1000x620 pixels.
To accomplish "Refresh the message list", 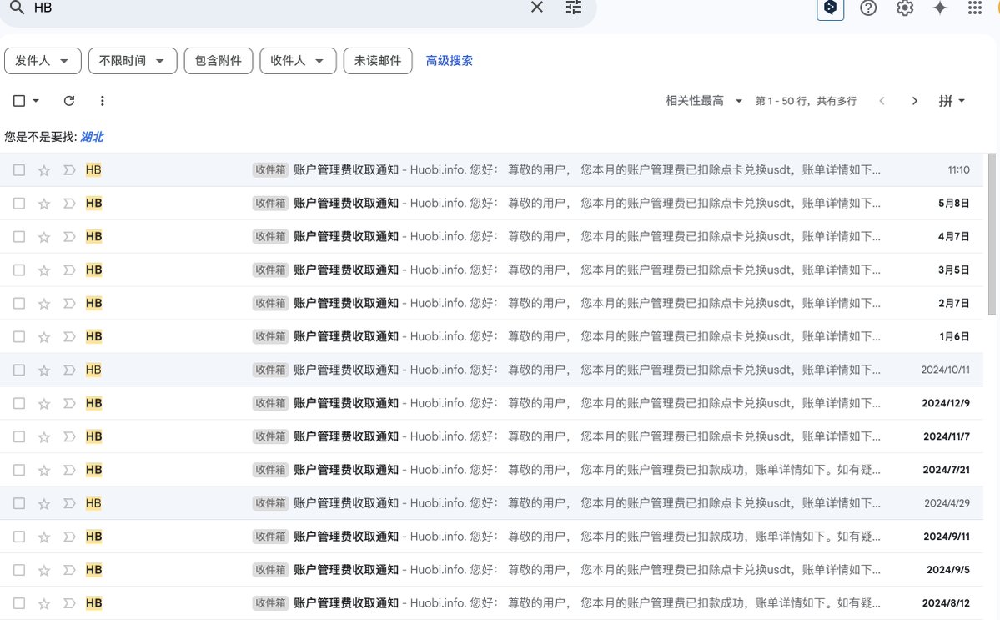I will (x=69, y=101).
